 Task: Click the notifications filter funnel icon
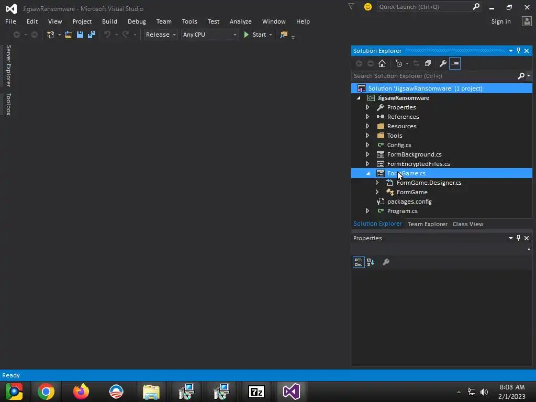[x=351, y=6]
